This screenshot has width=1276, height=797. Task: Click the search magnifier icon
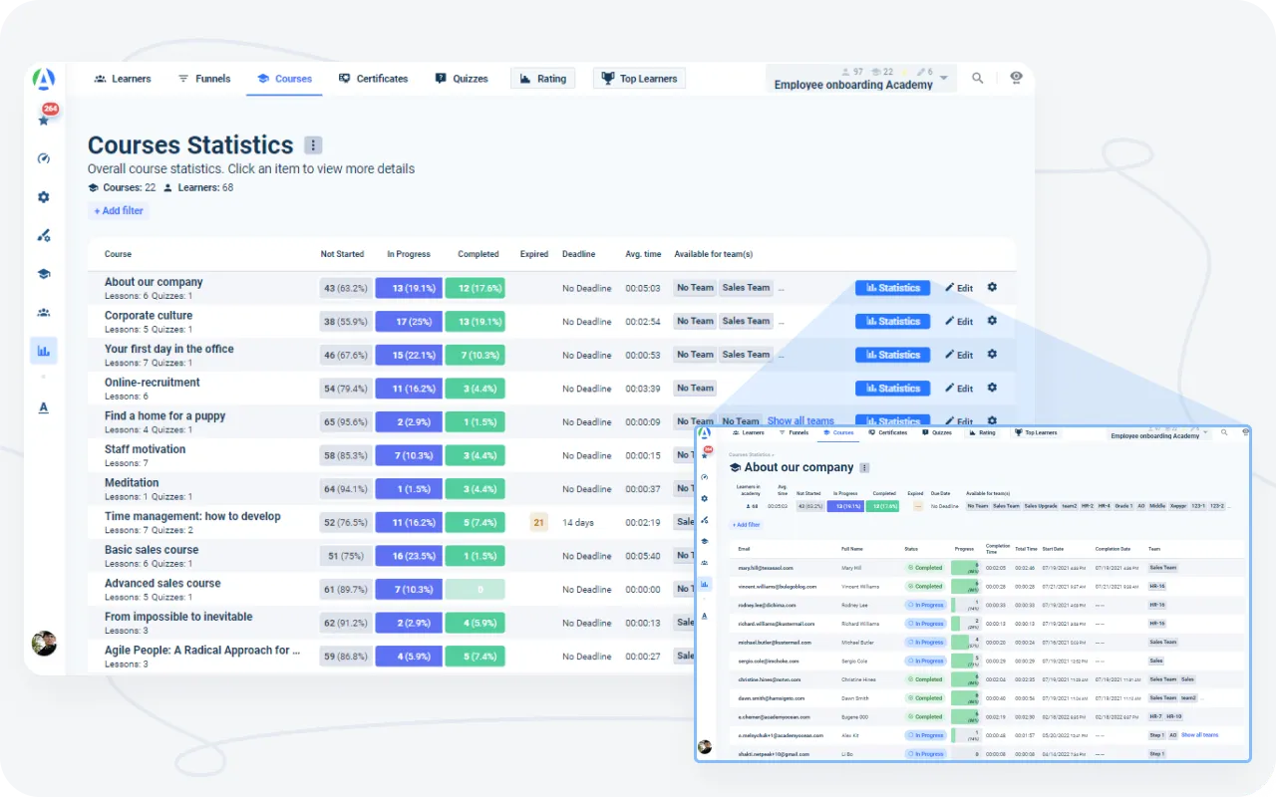(978, 79)
